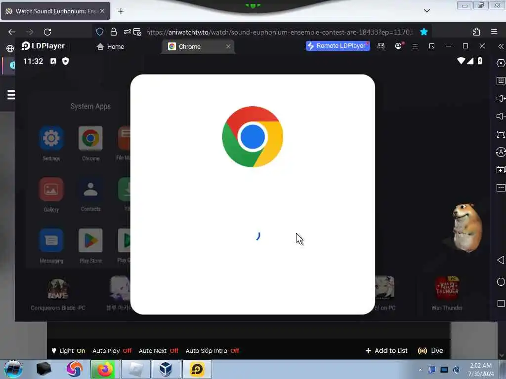Click the LDPlayer keyboard mapping icon

click(501, 80)
